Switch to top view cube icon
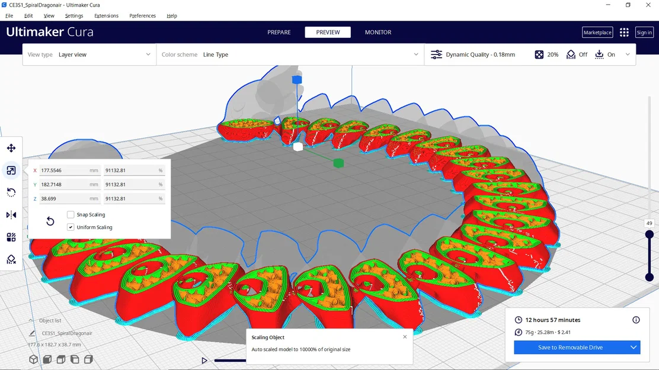659x370 pixels. (x=61, y=359)
